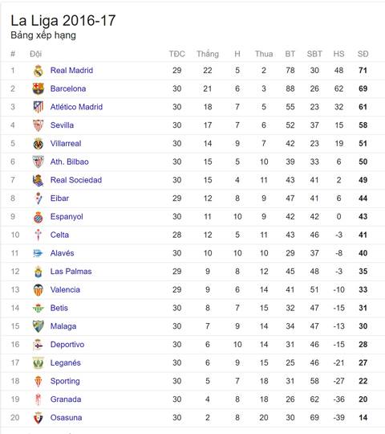Click the Thắng wins column header

click(208, 53)
